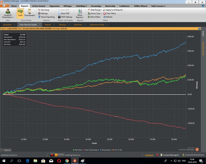Open the SitNGo Wizard tab

[140, 6]
